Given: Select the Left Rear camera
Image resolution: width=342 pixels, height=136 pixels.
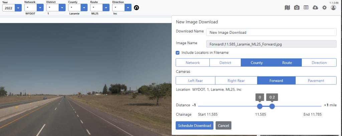Looking at the screenshot, I should click(x=195, y=81).
